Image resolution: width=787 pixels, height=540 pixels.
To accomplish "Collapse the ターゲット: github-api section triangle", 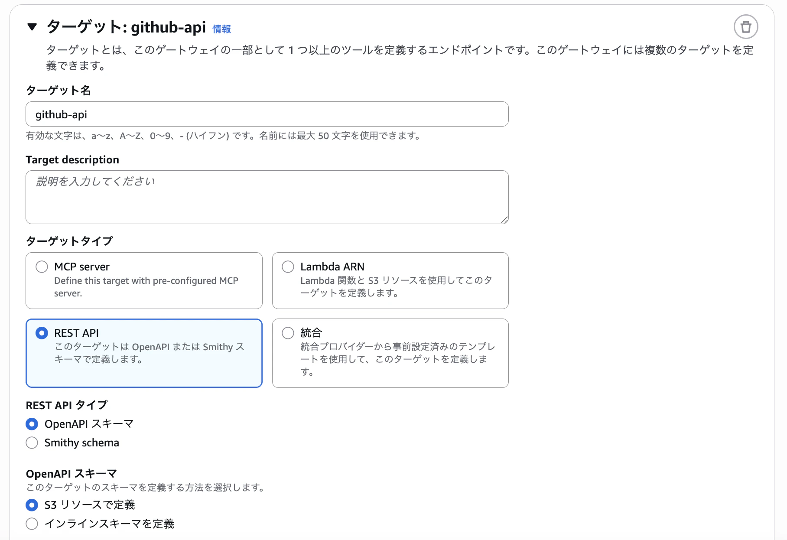I will click(x=32, y=27).
